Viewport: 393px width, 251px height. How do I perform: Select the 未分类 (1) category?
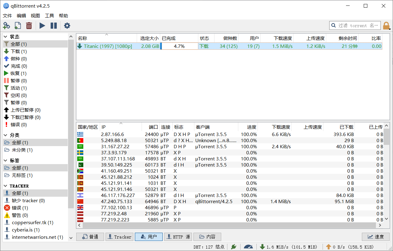tap(35, 150)
